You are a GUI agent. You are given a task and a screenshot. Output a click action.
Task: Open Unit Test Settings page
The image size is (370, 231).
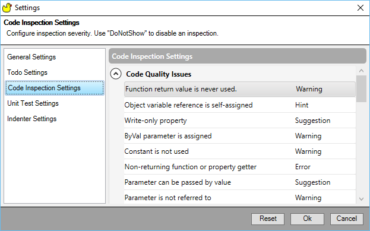click(33, 103)
